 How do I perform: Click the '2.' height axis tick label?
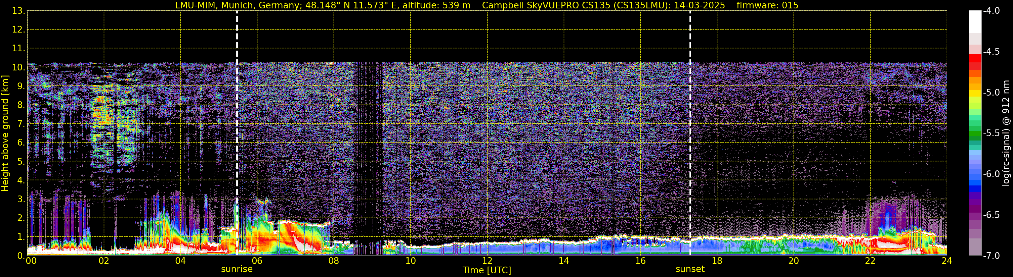21,218
